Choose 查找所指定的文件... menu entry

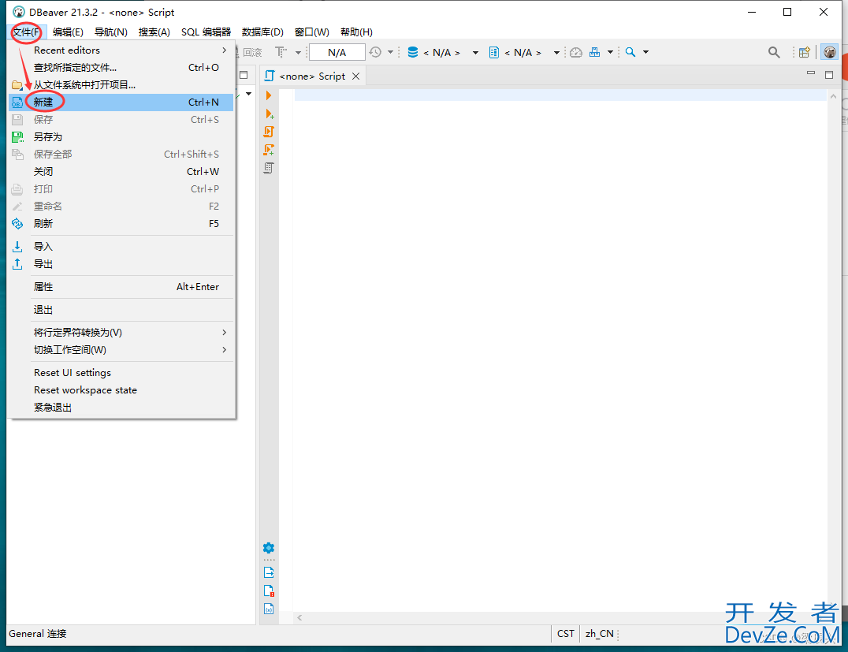121,68
